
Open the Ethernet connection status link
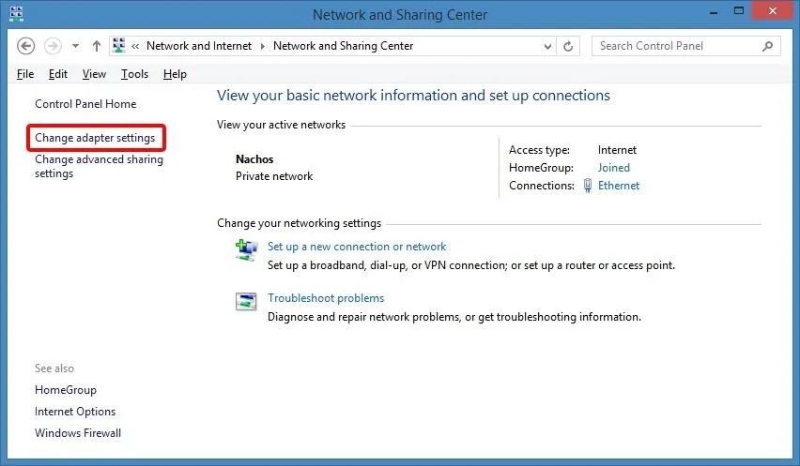click(619, 186)
